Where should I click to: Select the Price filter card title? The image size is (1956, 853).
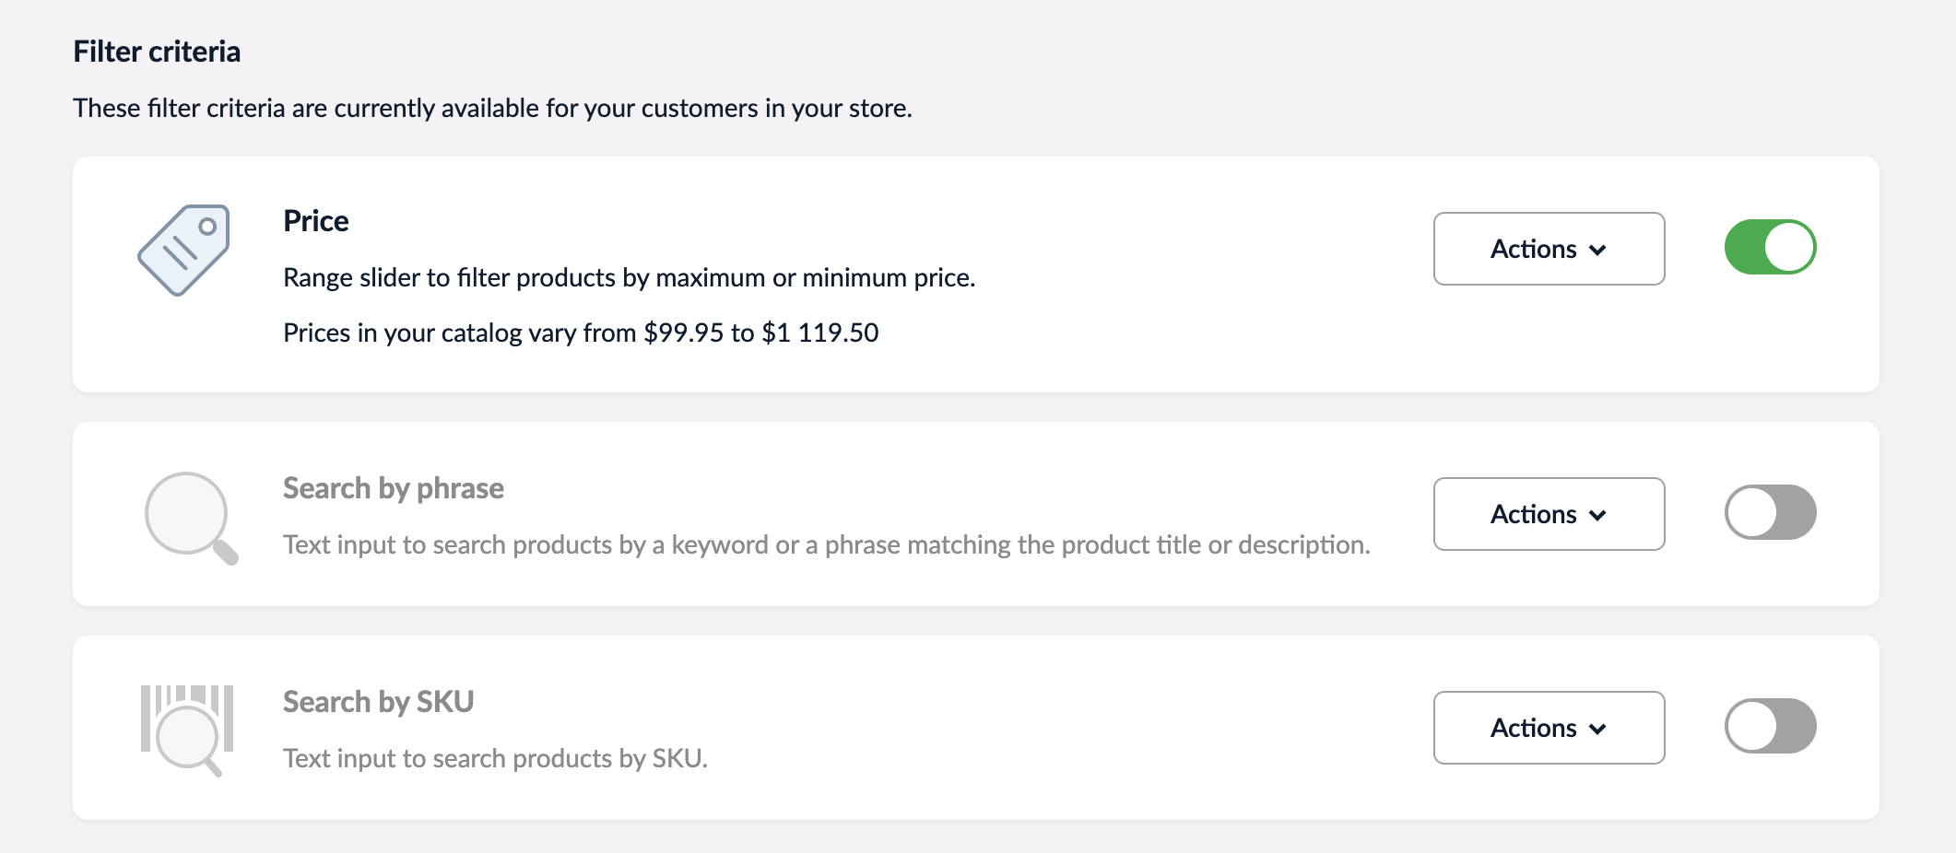[x=314, y=220]
